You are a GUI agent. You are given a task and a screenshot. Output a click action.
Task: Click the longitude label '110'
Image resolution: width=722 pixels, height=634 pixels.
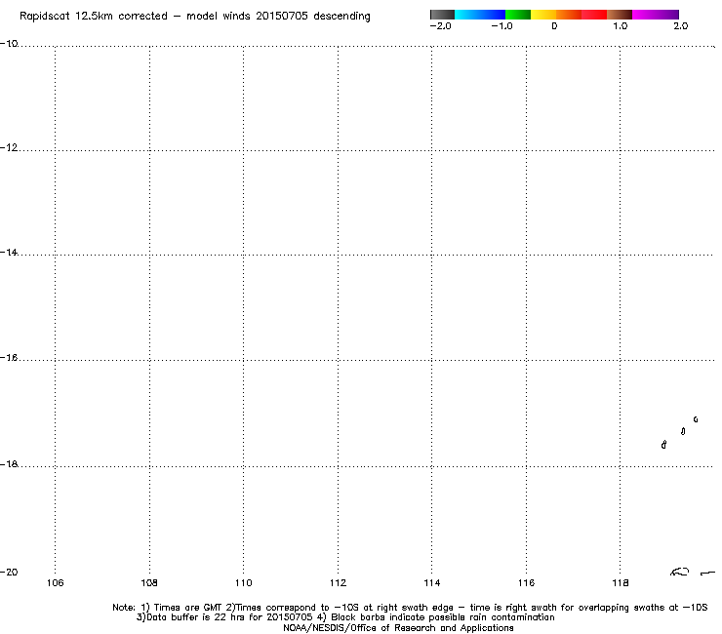pos(244,583)
